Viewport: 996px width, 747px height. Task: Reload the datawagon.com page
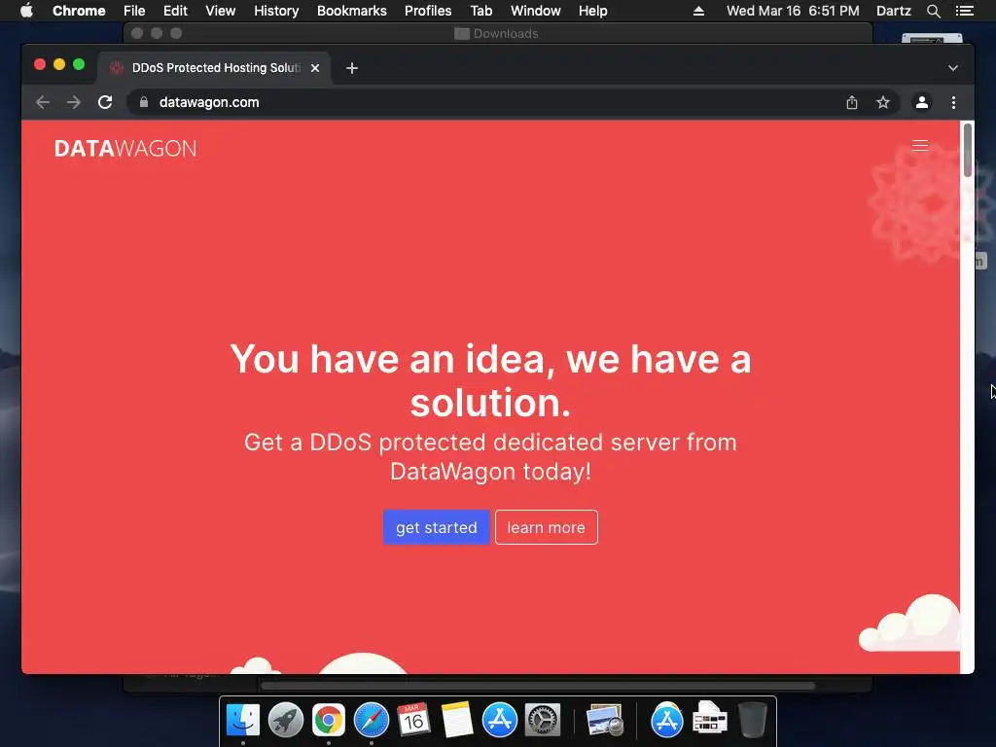click(105, 102)
